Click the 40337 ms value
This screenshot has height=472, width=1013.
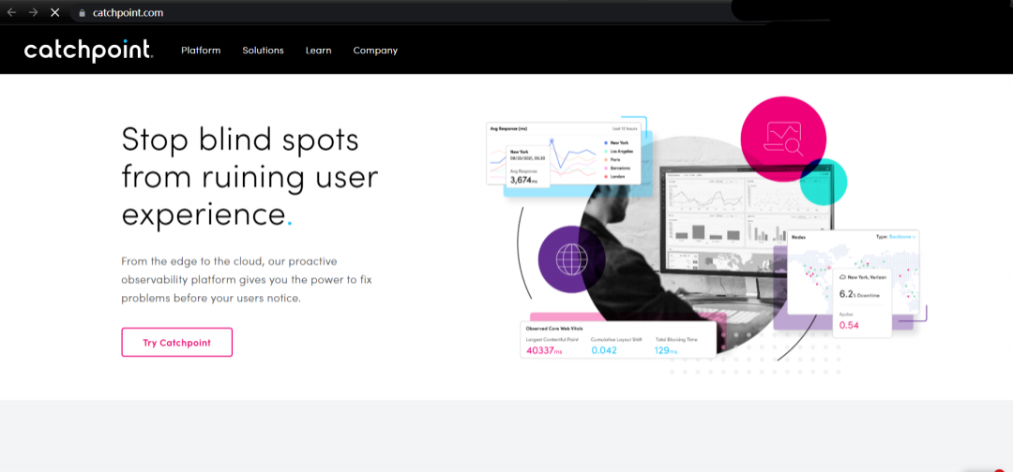[x=542, y=350]
